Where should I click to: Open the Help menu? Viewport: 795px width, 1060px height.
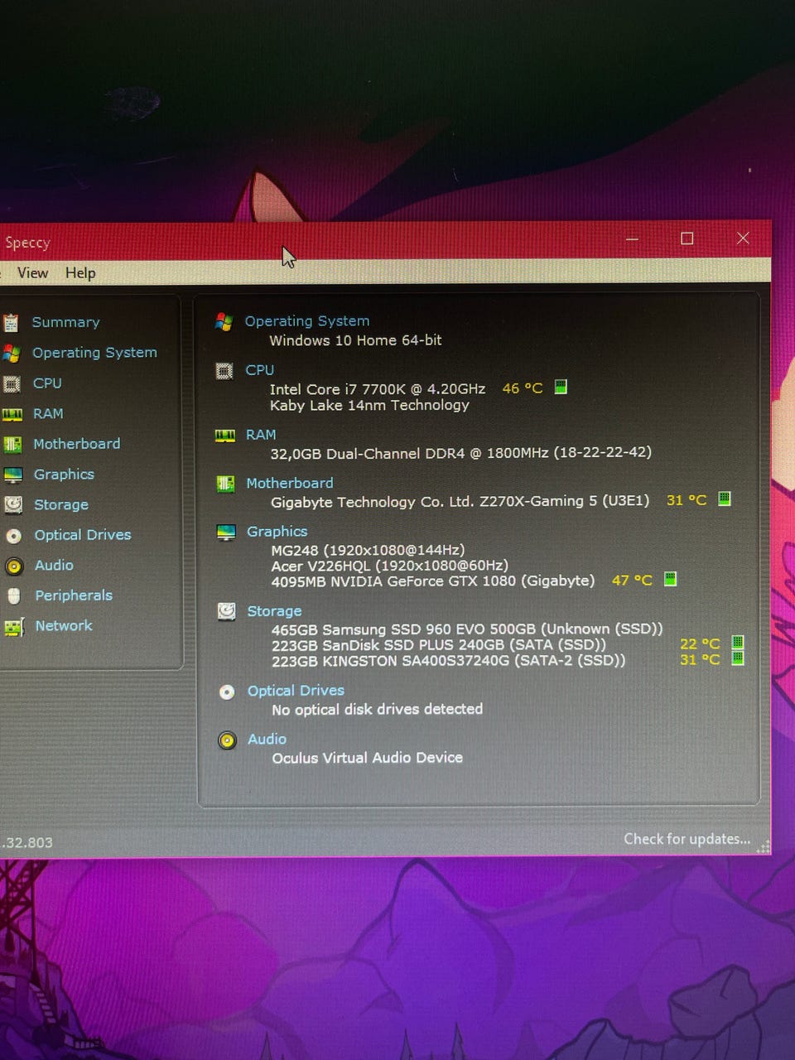click(80, 273)
